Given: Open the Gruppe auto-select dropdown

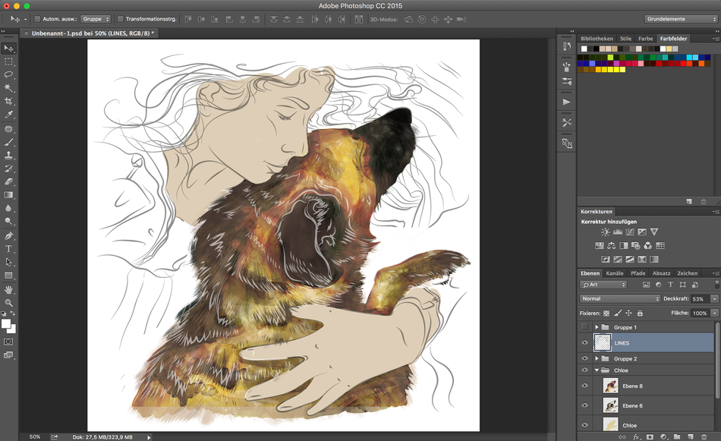Looking at the screenshot, I should click(96, 19).
